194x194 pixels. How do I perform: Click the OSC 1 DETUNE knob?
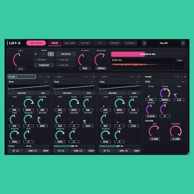[42, 119]
